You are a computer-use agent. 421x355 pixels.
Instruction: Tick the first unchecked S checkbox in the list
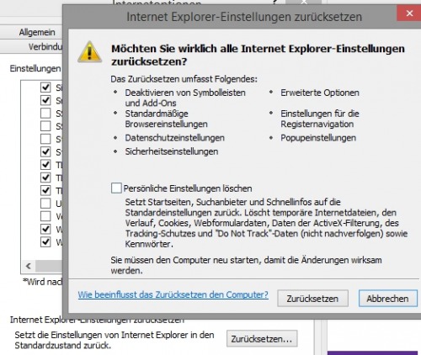pos(45,113)
